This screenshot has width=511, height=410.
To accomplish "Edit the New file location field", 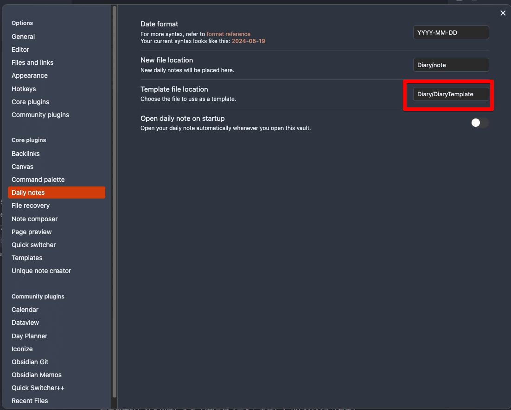I will [x=451, y=65].
